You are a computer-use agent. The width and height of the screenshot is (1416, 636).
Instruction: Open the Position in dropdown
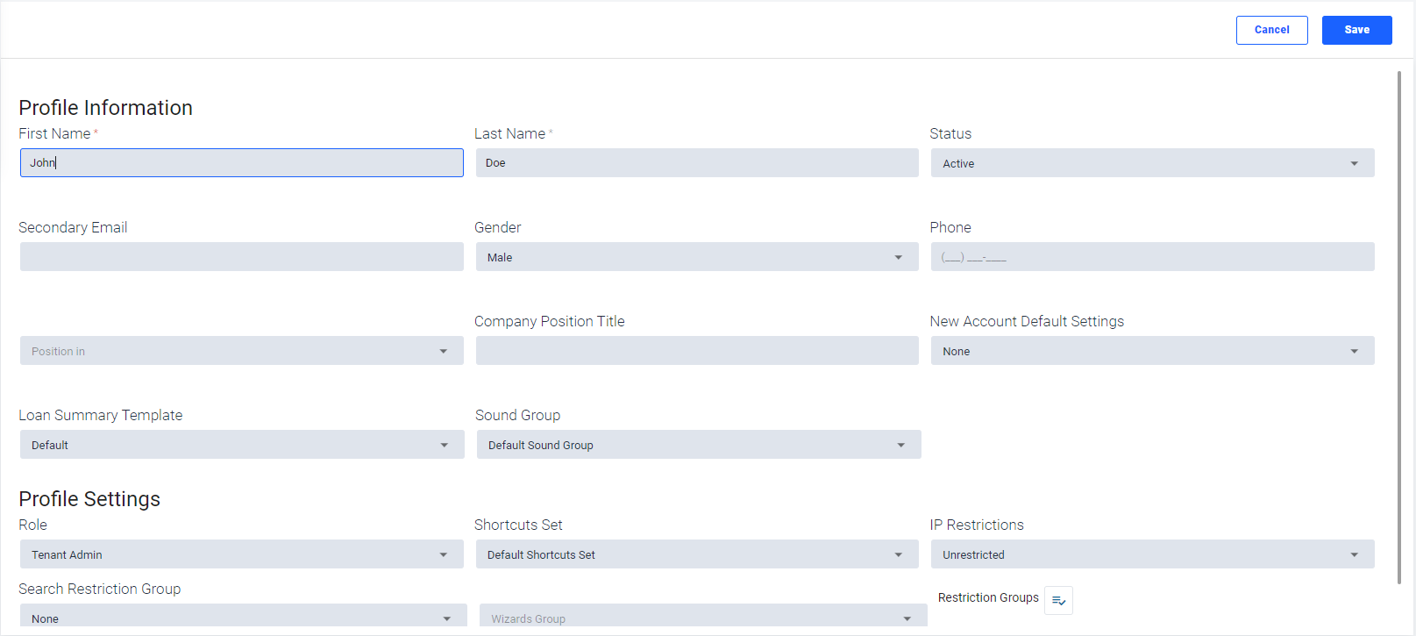[x=242, y=351]
